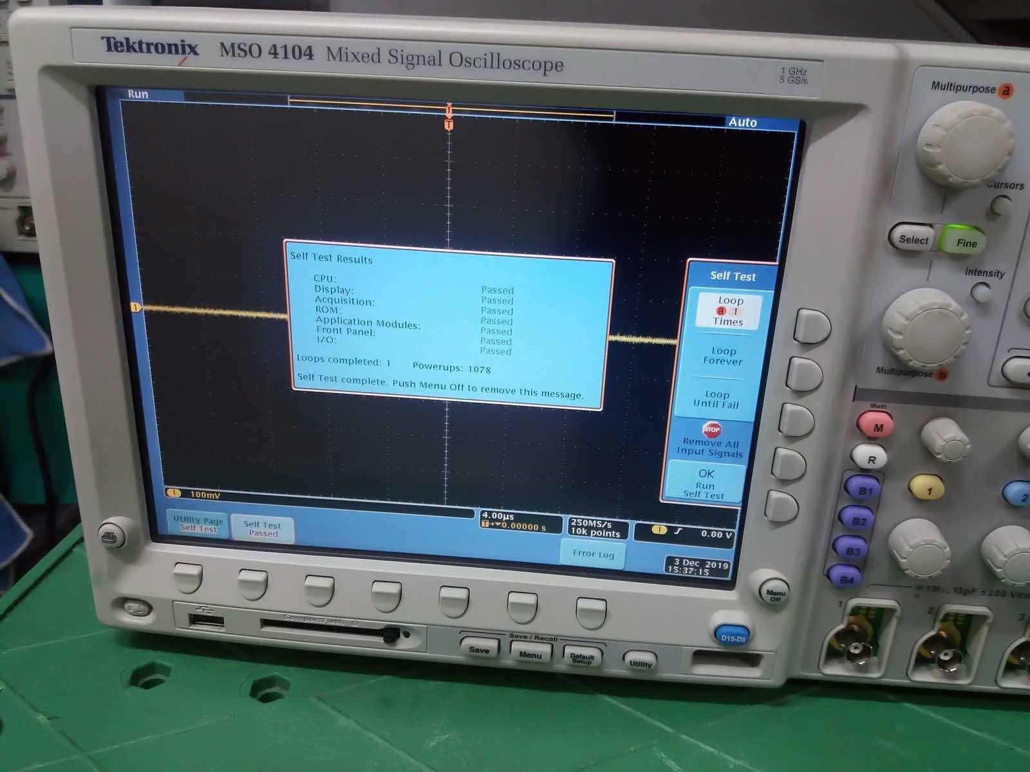The image size is (1030, 772).
Task: Push the Cursors button
Action: point(1001,206)
